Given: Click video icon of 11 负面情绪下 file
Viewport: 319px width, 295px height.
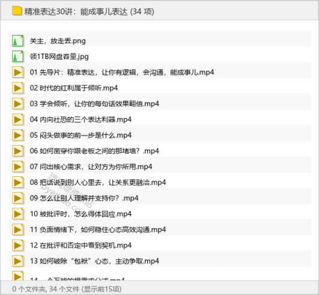Looking at the screenshot, I should tap(17, 229).
